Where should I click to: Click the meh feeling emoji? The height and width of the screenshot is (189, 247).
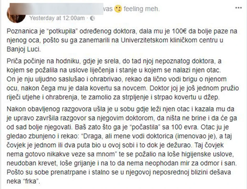coord(118,9)
